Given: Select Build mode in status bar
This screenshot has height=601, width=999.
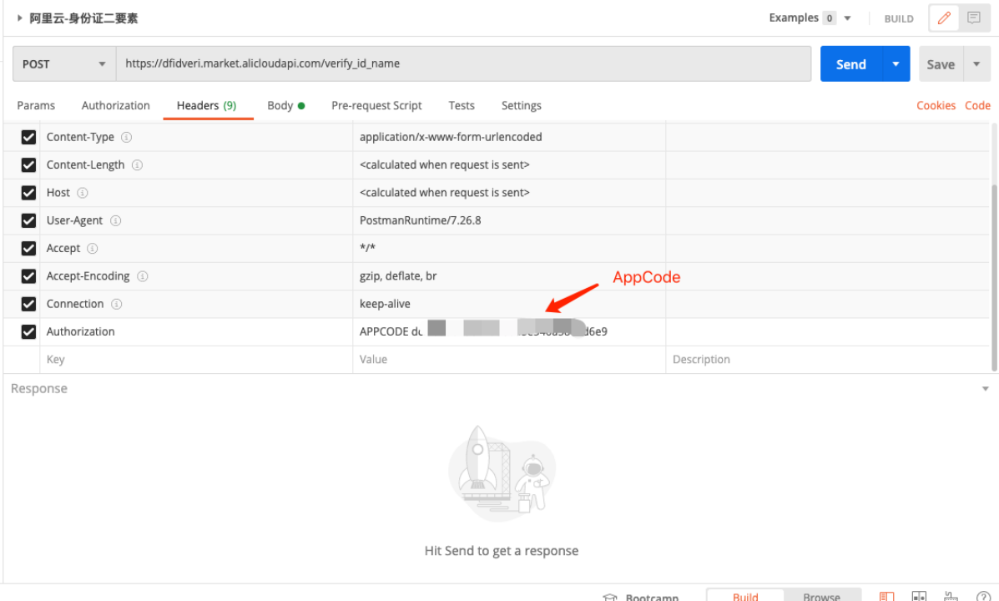Looking at the screenshot, I should 745,596.
